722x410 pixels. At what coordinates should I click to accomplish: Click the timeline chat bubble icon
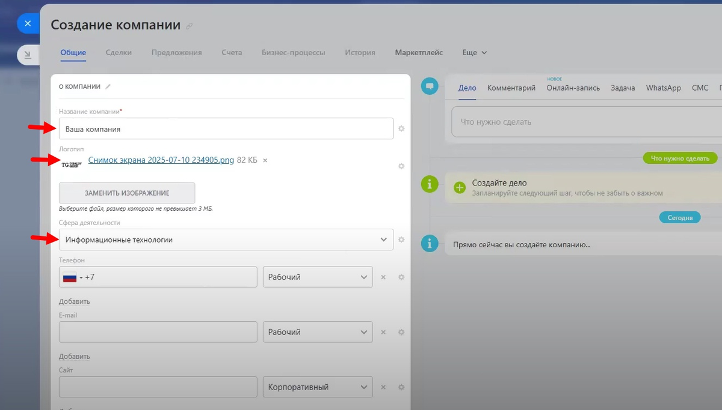coord(429,86)
